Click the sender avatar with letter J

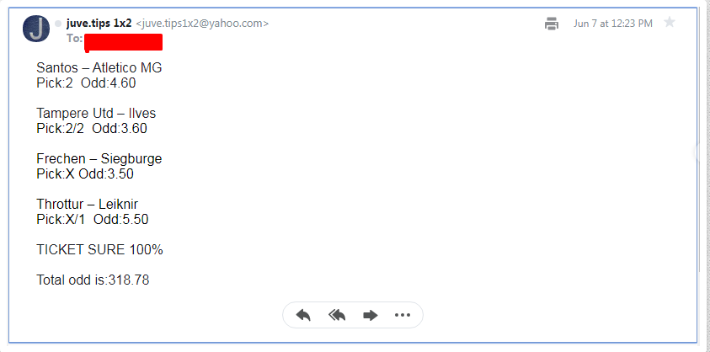click(36, 29)
